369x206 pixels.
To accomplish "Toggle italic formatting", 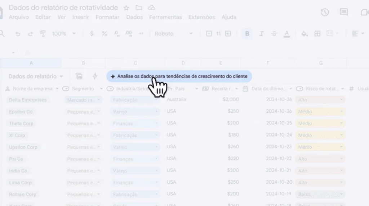I will click(261, 34).
